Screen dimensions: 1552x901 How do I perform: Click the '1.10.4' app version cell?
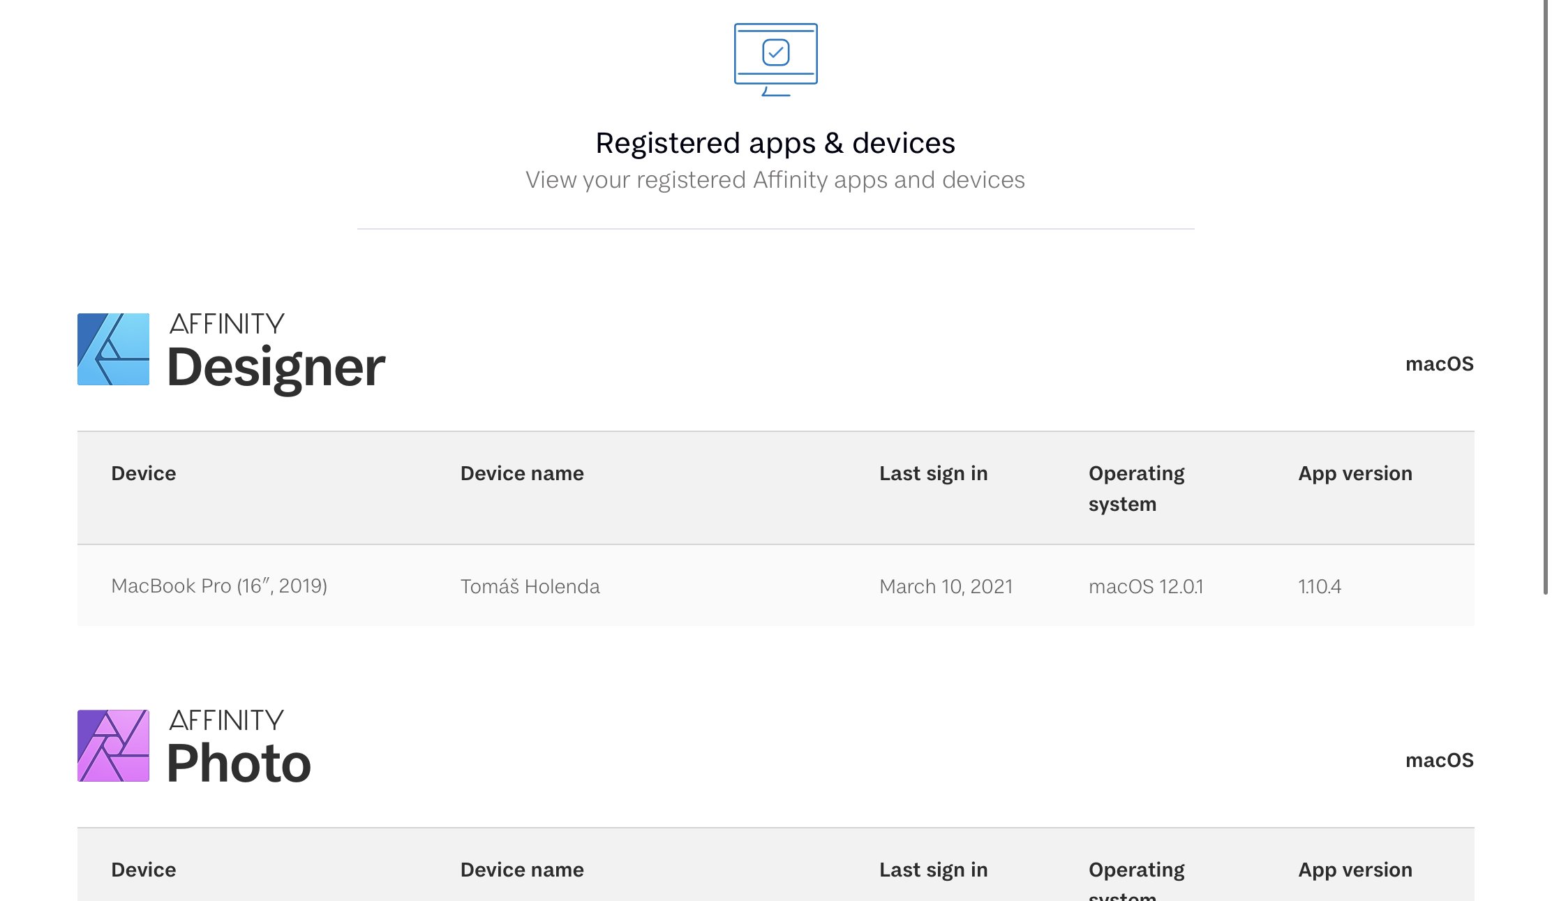1319,586
